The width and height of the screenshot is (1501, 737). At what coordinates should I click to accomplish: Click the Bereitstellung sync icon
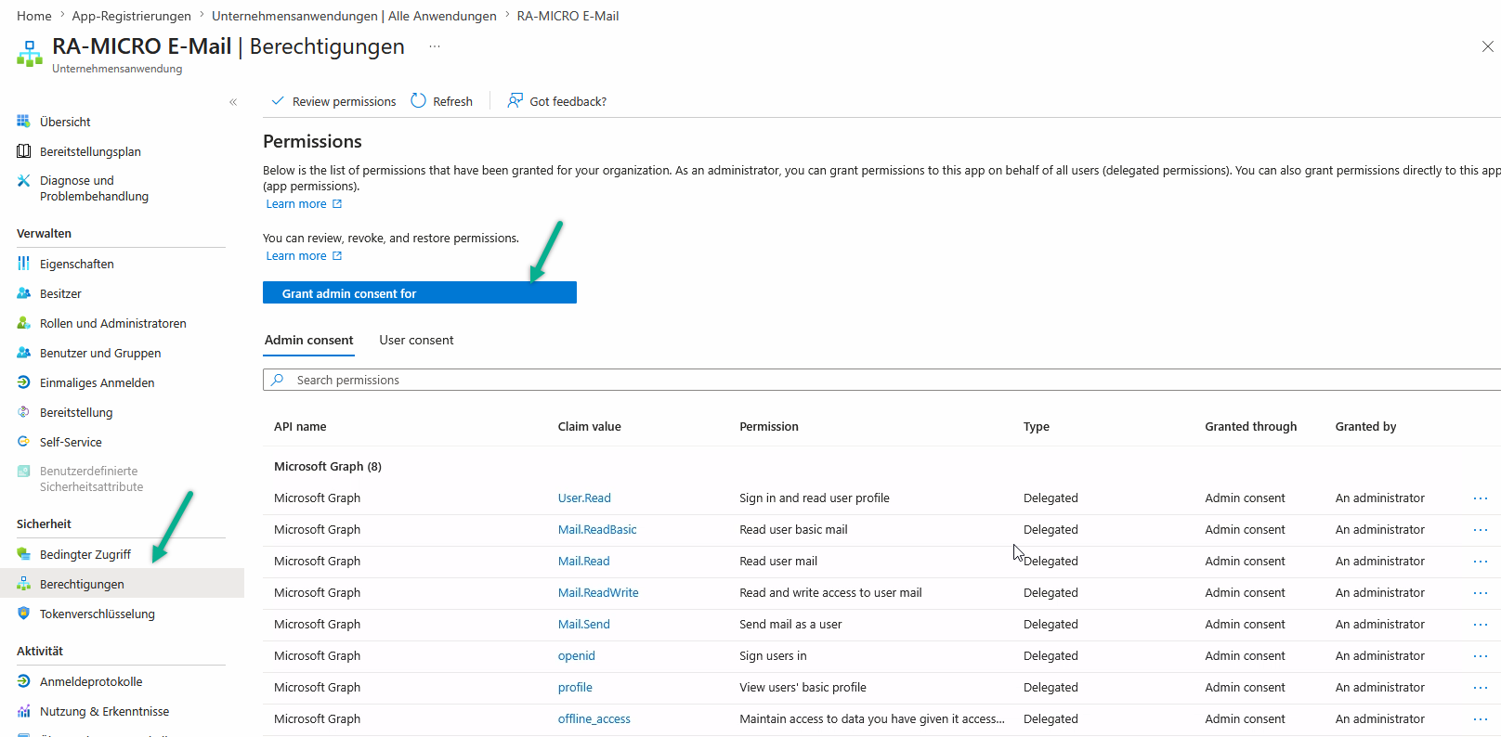[23, 412]
